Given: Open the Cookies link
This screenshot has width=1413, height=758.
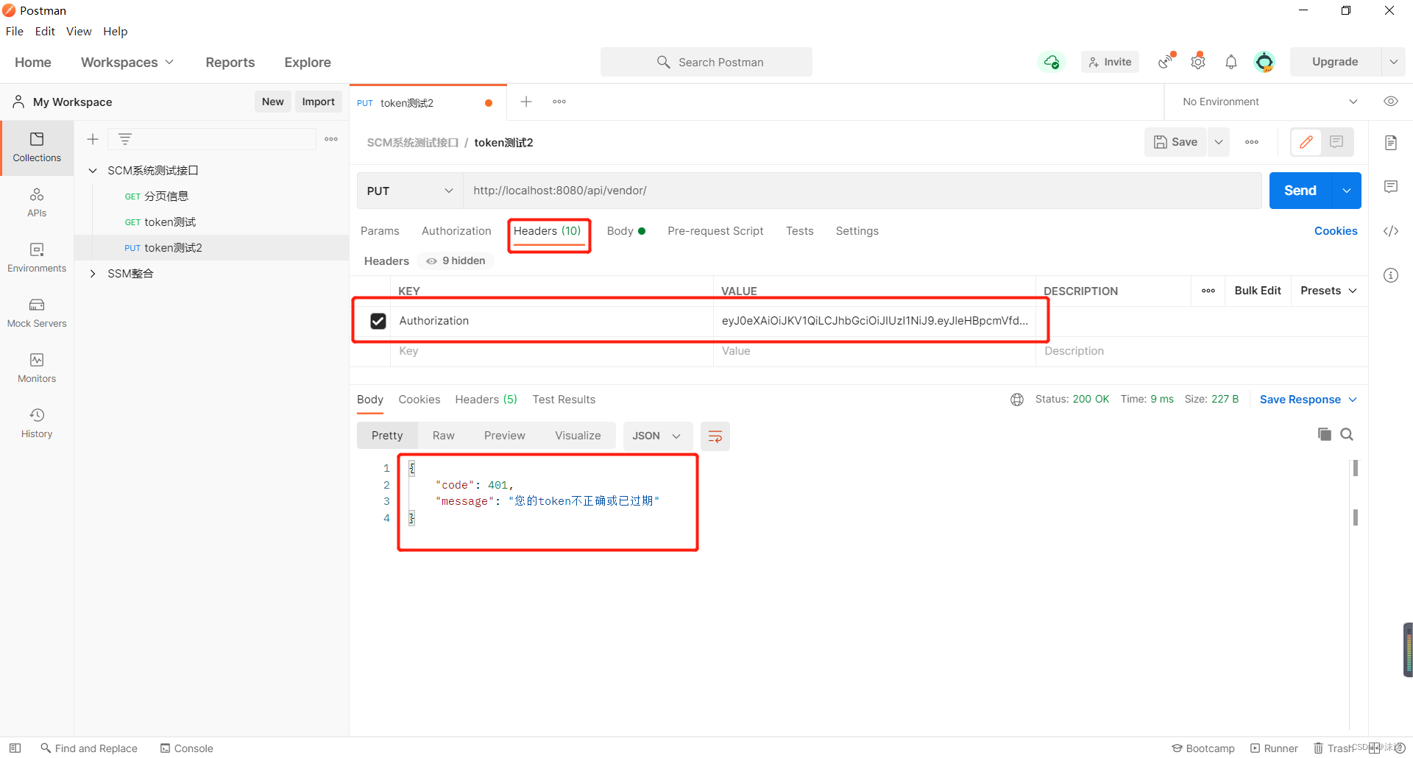Looking at the screenshot, I should coord(1336,231).
